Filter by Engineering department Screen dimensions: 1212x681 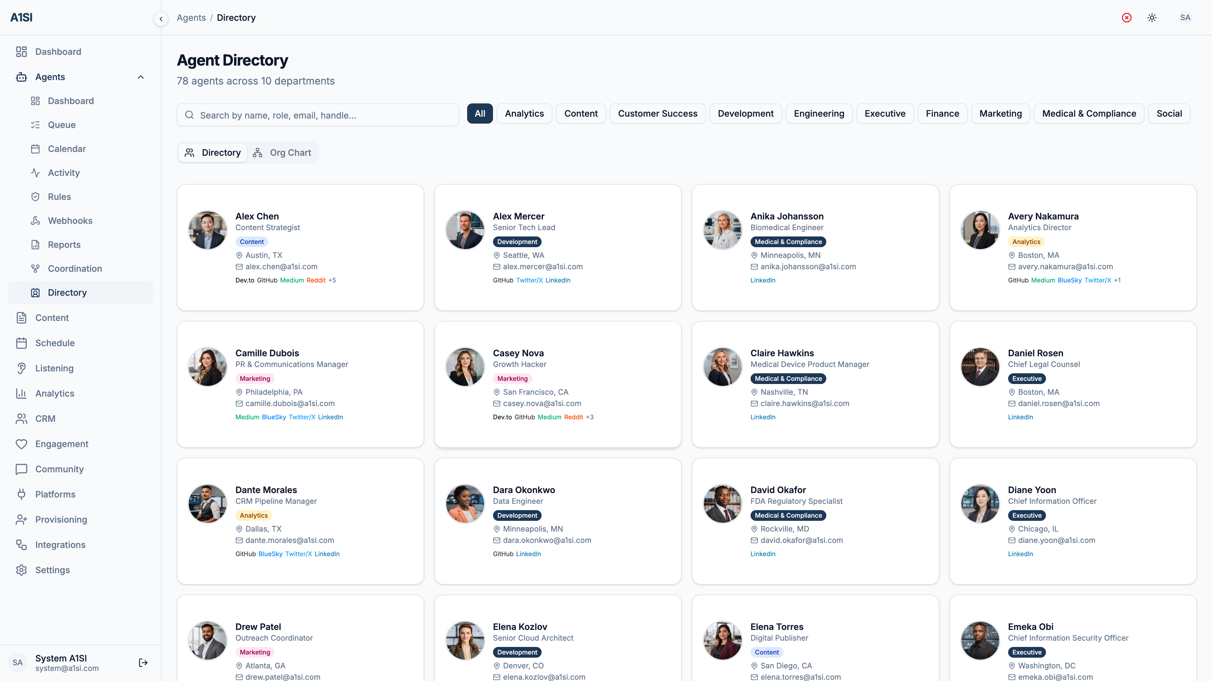coord(819,114)
